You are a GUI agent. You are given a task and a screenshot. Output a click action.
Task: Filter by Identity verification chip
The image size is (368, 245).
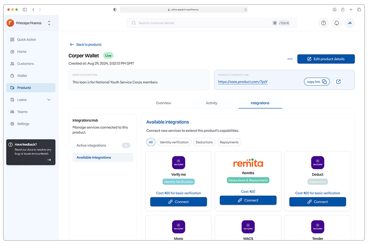[174, 142]
